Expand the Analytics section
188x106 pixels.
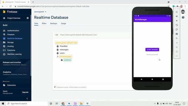point(15,73)
